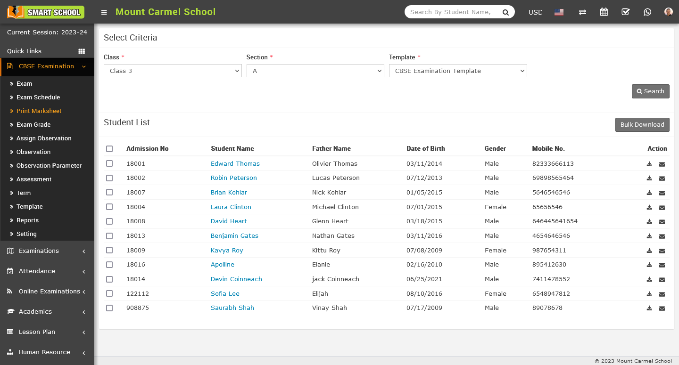The height and width of the screenshot is (365, 679).
Task: Open WhatsApp icon in the header
Action: 647,12
